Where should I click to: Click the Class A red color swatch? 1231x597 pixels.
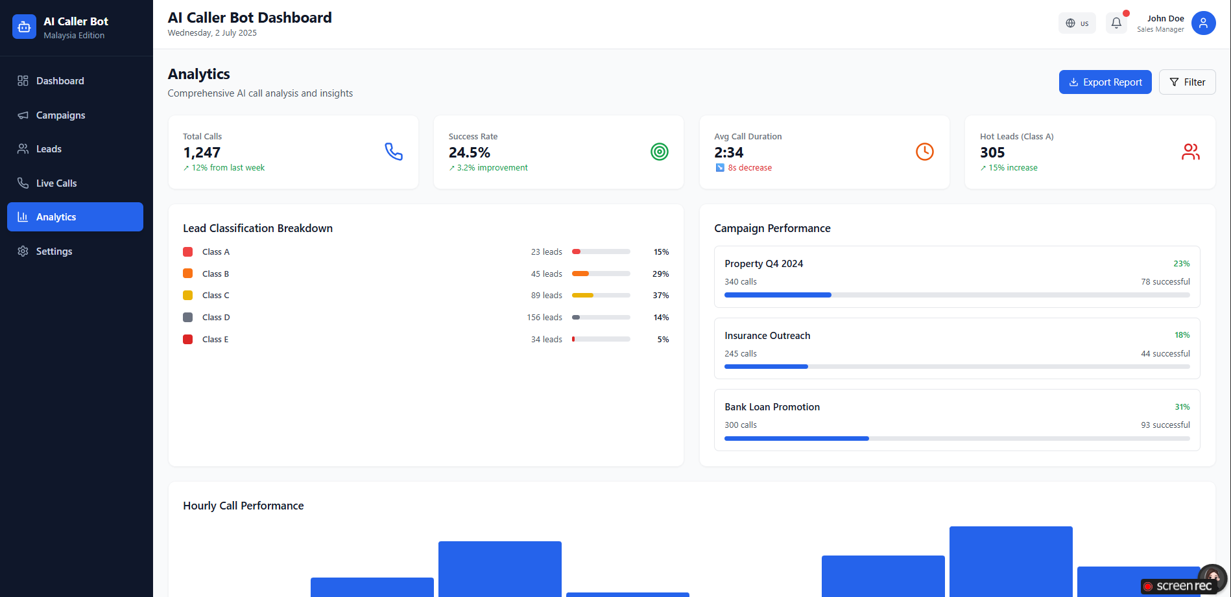(x=188, y=252)
